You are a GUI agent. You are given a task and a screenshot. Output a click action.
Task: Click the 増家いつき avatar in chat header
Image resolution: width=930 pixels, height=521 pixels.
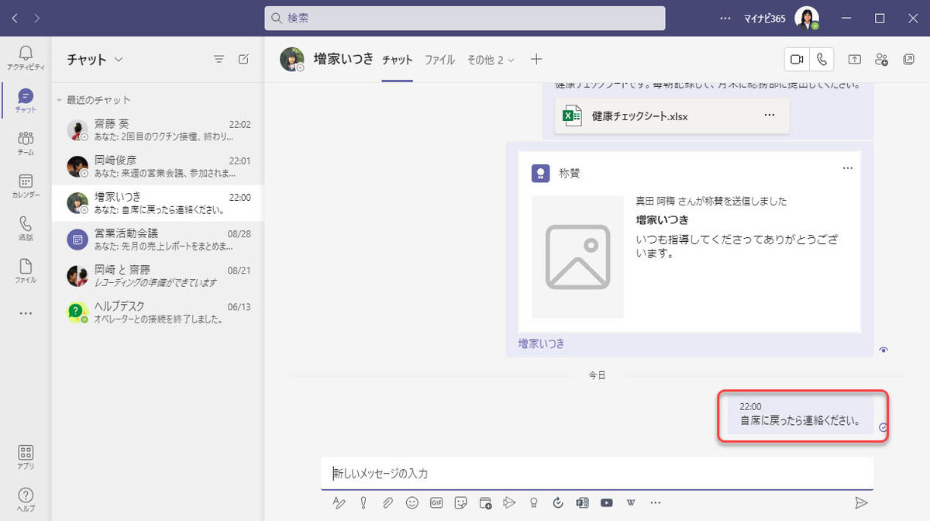click(x=292, y=59)
